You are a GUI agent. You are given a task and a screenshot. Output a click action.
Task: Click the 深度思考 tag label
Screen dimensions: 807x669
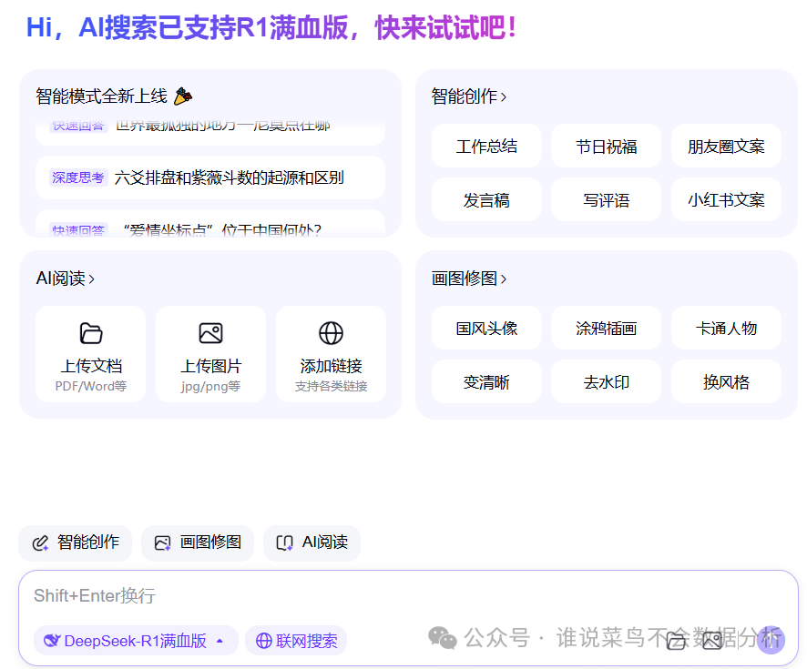78,177
